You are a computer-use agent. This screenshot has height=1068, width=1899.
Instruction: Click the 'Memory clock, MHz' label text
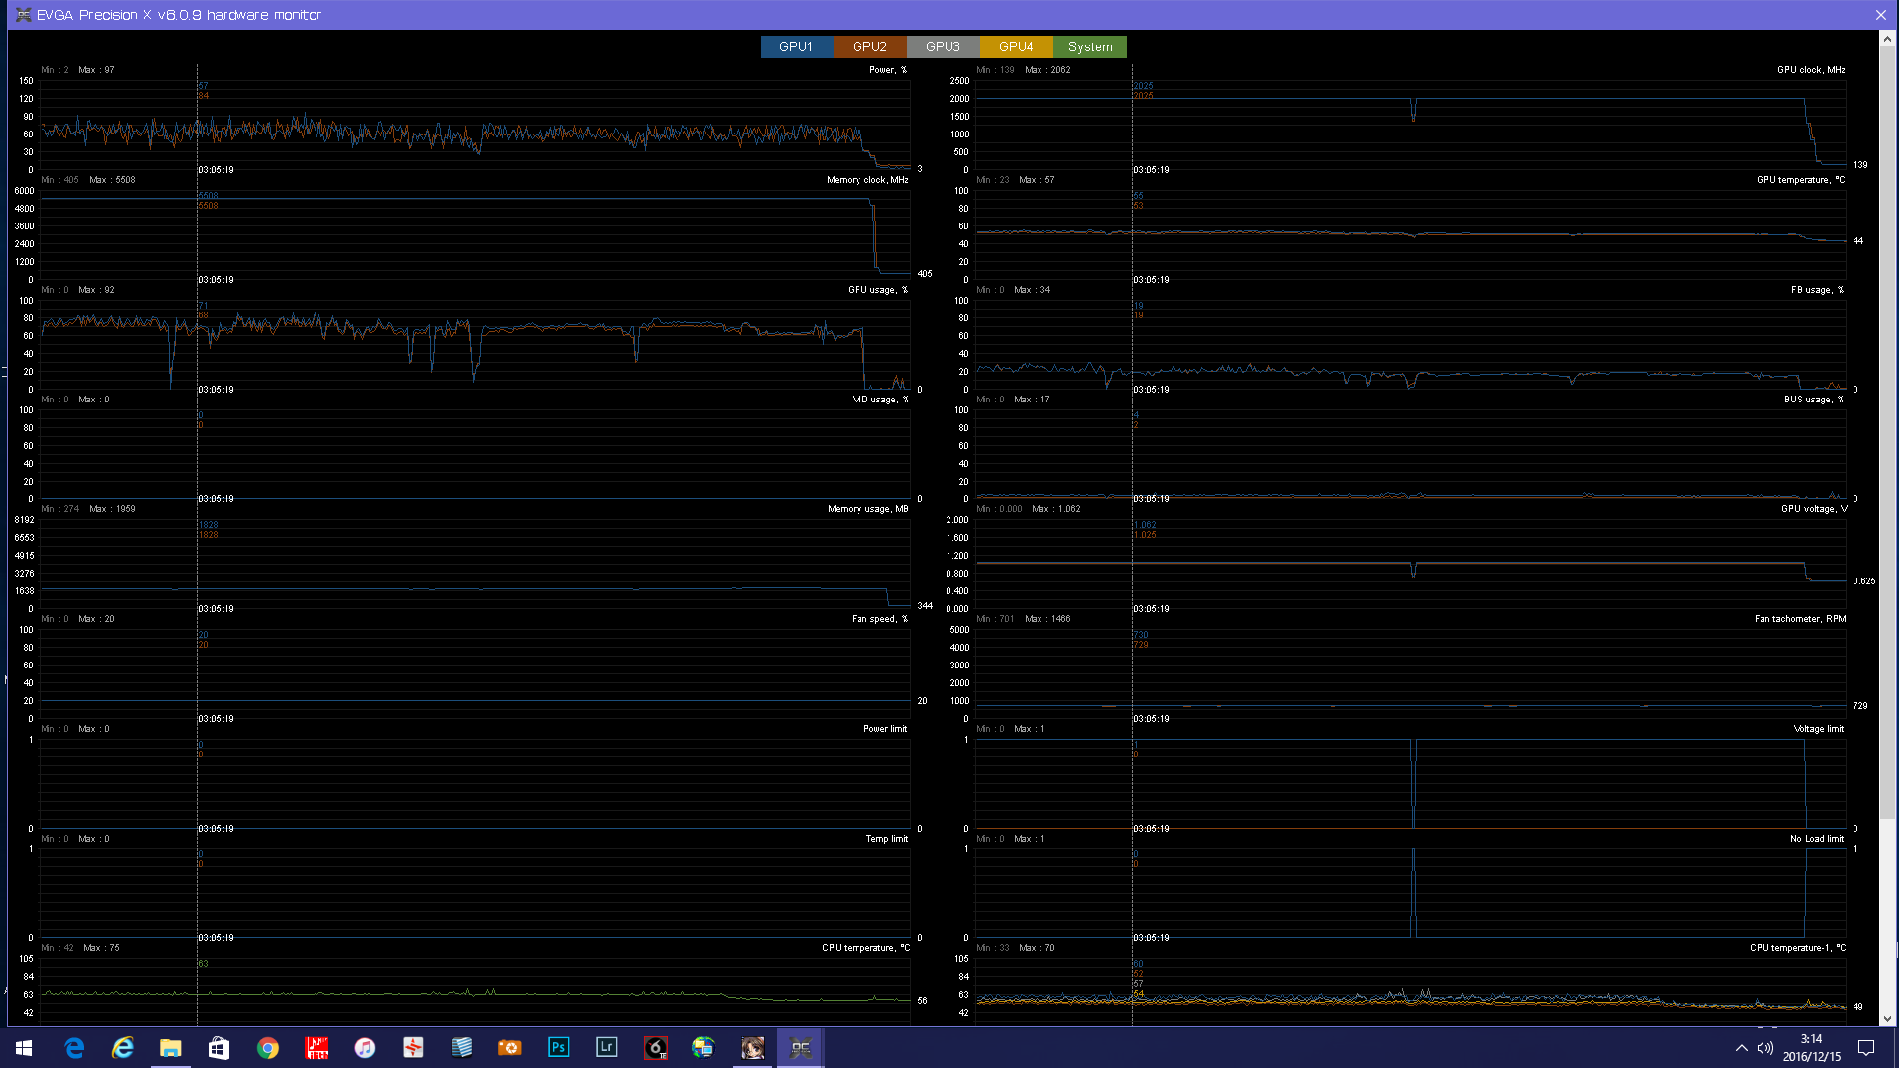pos(867,180)
